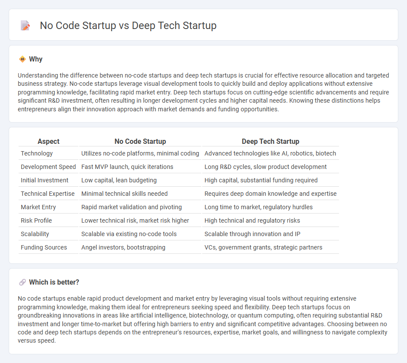Click the Why paragraph starting 'Understanding the difference'
The image size is (407, 363).
[x=203, y=92]
